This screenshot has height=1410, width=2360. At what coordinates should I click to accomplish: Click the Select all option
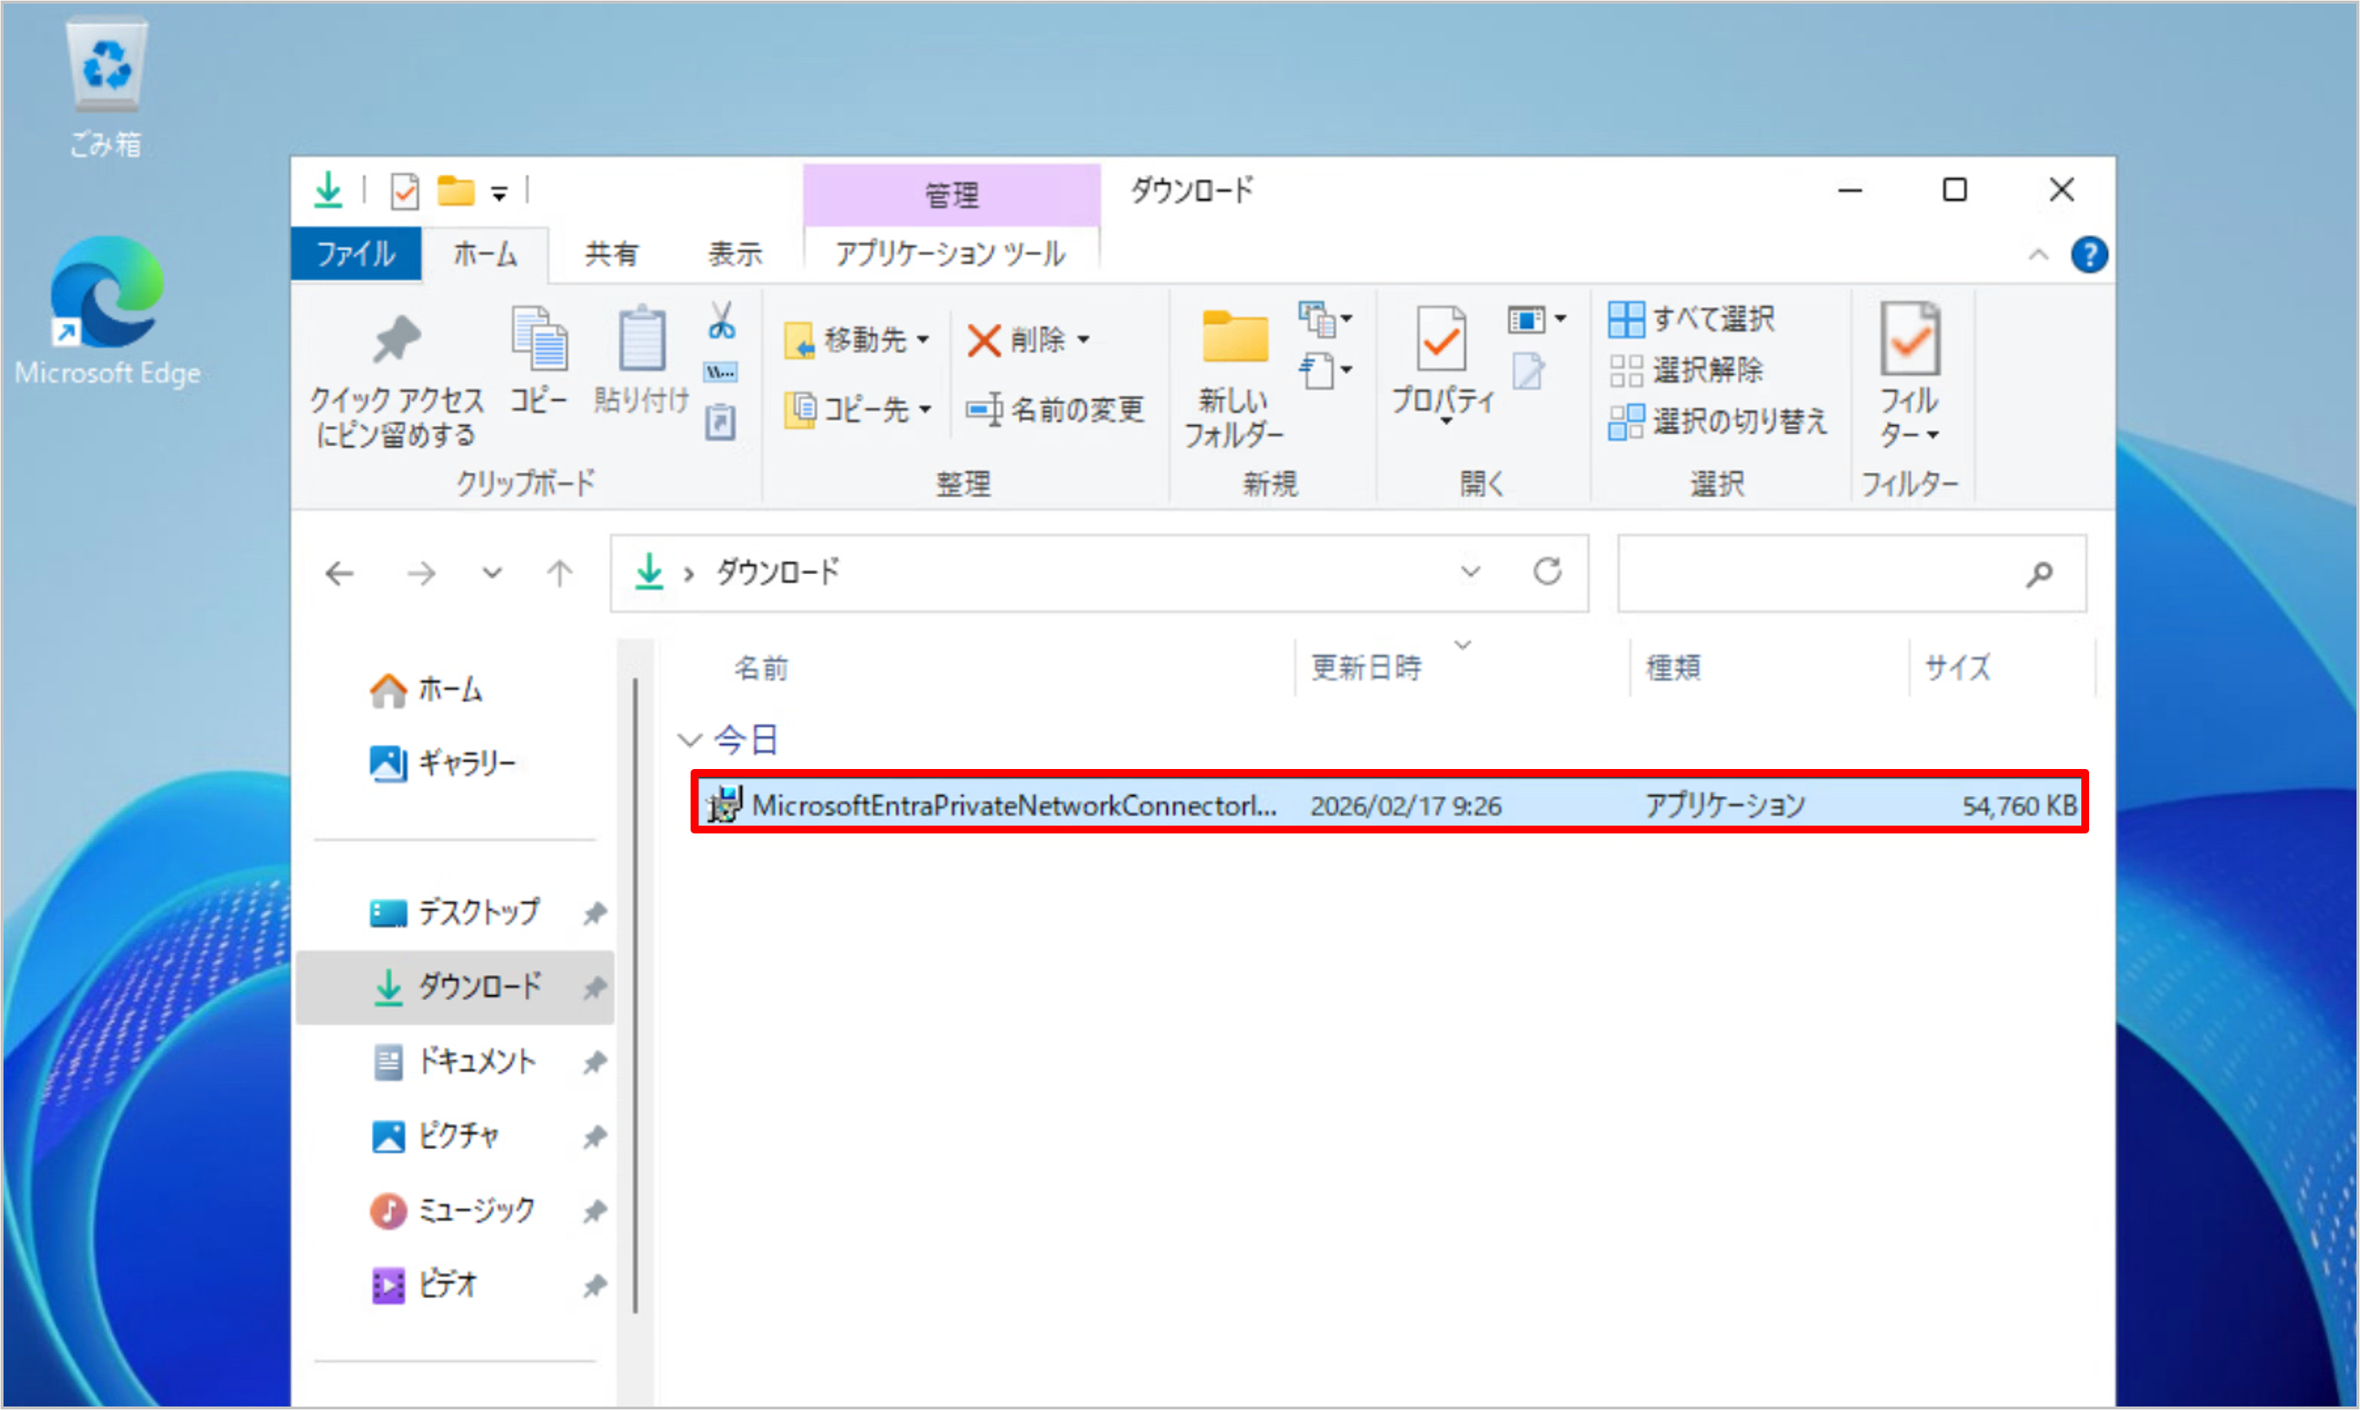1691,320
